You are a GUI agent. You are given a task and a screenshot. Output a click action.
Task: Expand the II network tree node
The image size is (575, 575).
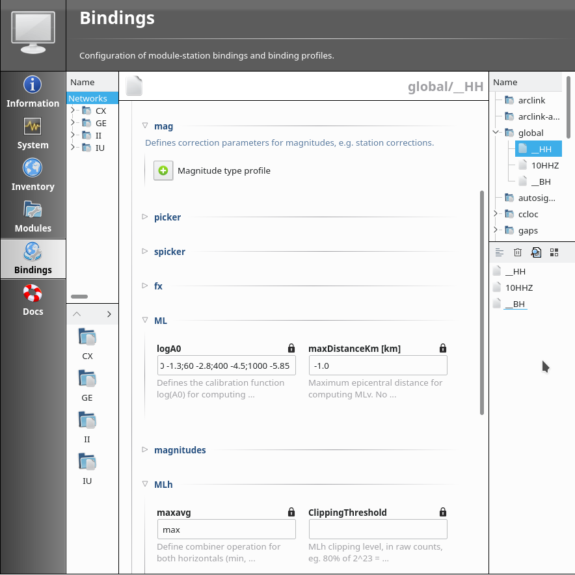pyautogui.click(x=73, y=135)
